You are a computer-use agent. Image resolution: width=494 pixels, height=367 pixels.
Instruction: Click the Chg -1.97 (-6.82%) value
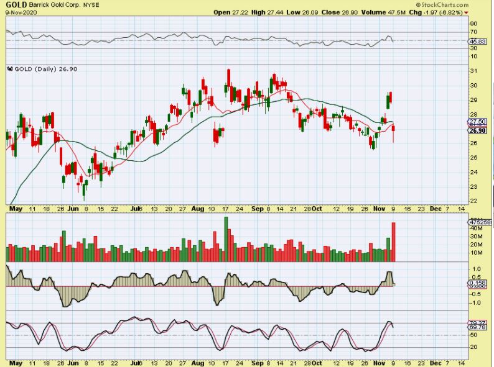pos(436,12)
